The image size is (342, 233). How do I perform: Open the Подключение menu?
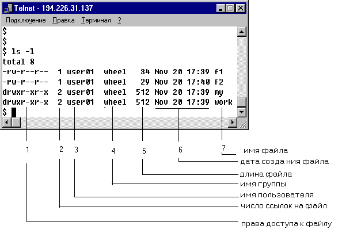26,21
